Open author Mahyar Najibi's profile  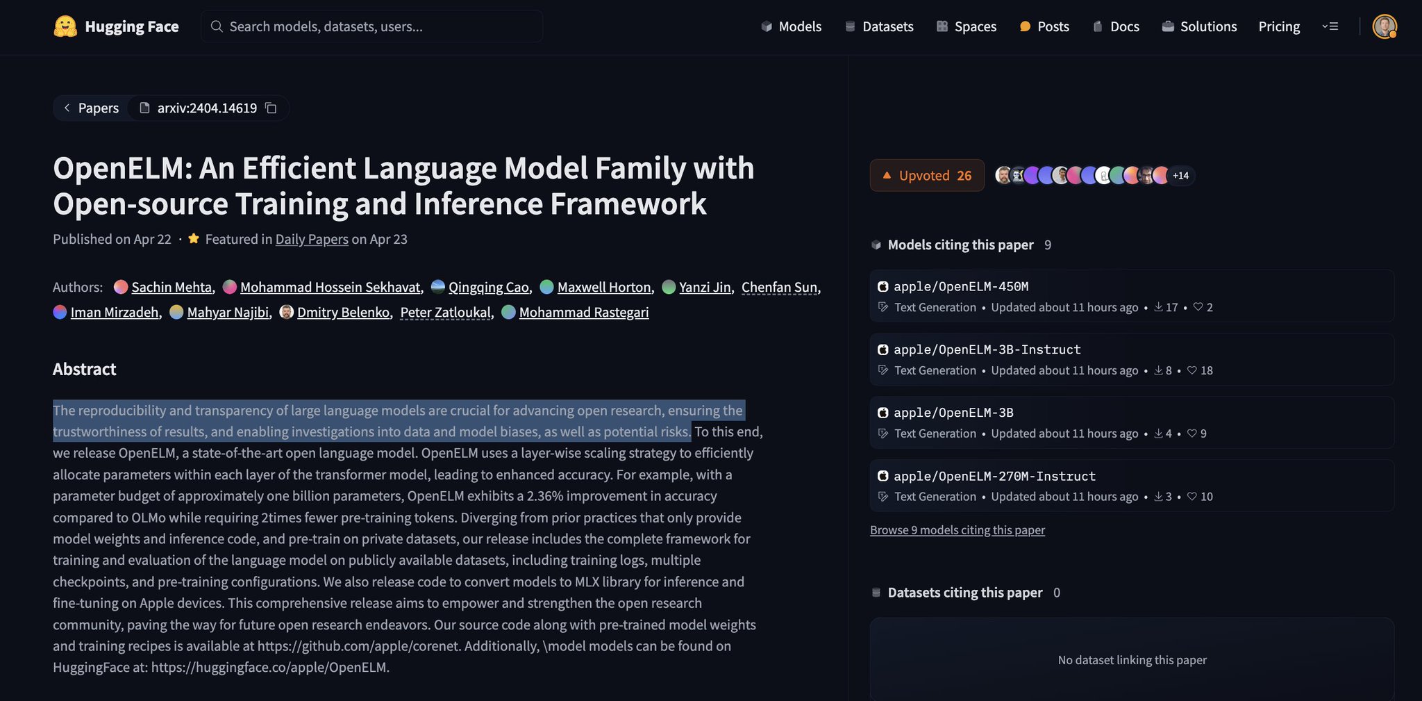tap(228, 312)
